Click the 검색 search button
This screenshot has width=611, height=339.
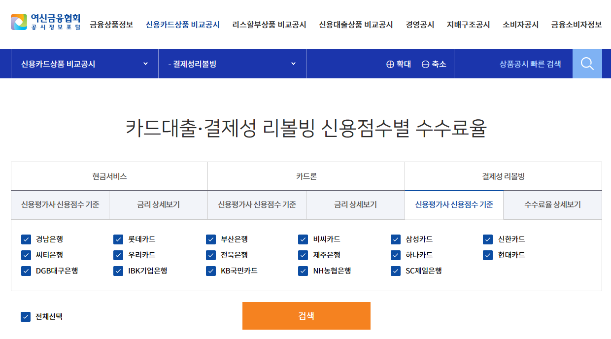[306, 316]
